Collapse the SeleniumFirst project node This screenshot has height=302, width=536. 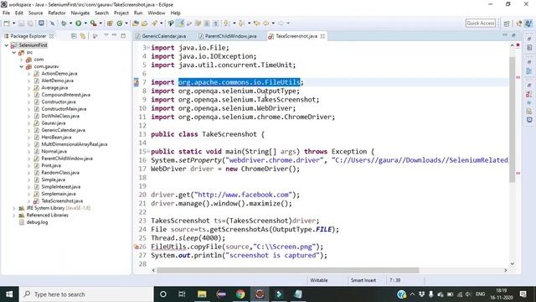[6, 45]
